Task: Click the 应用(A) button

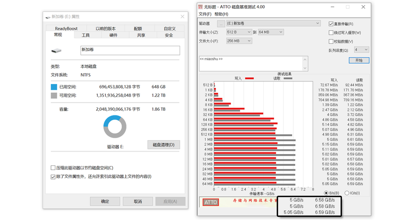Action: 170,201
